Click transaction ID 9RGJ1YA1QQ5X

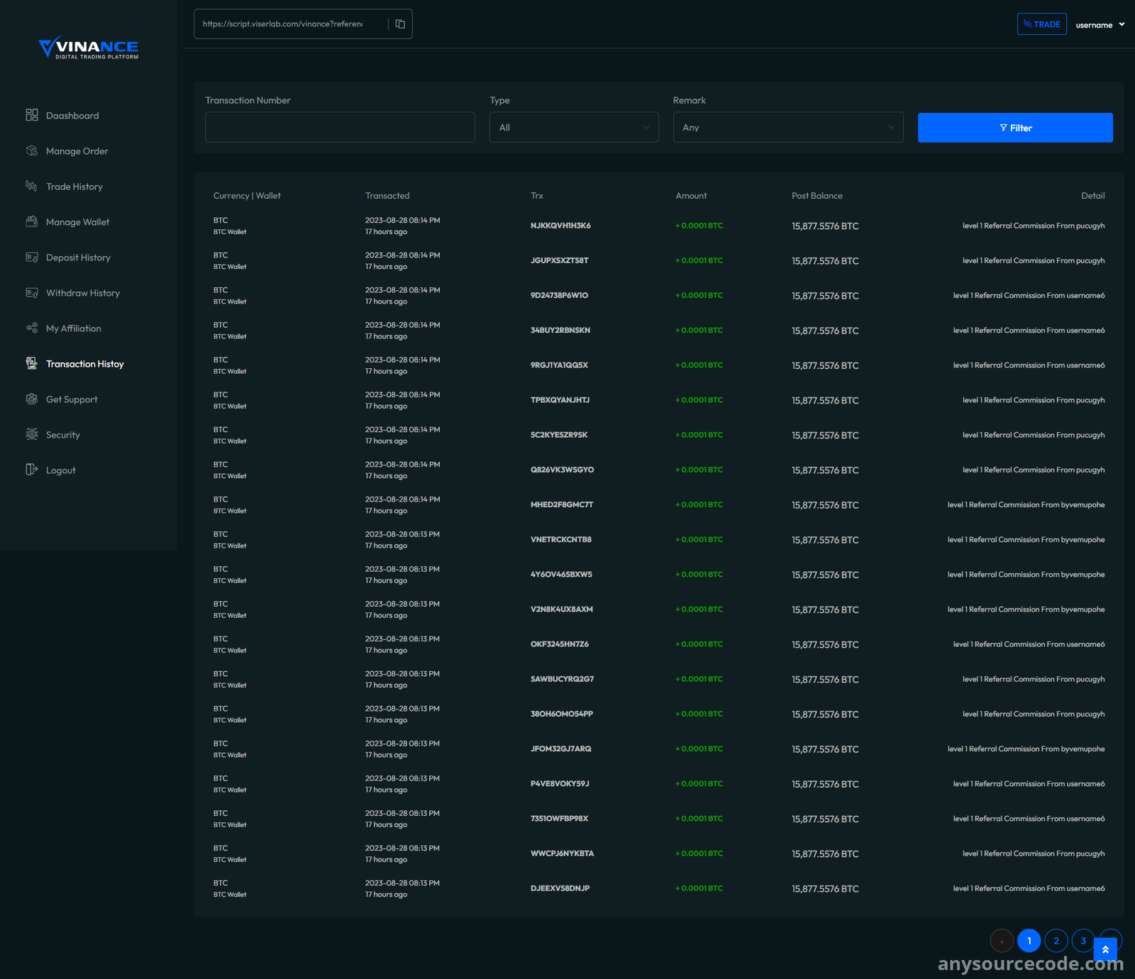coord(559,365)
